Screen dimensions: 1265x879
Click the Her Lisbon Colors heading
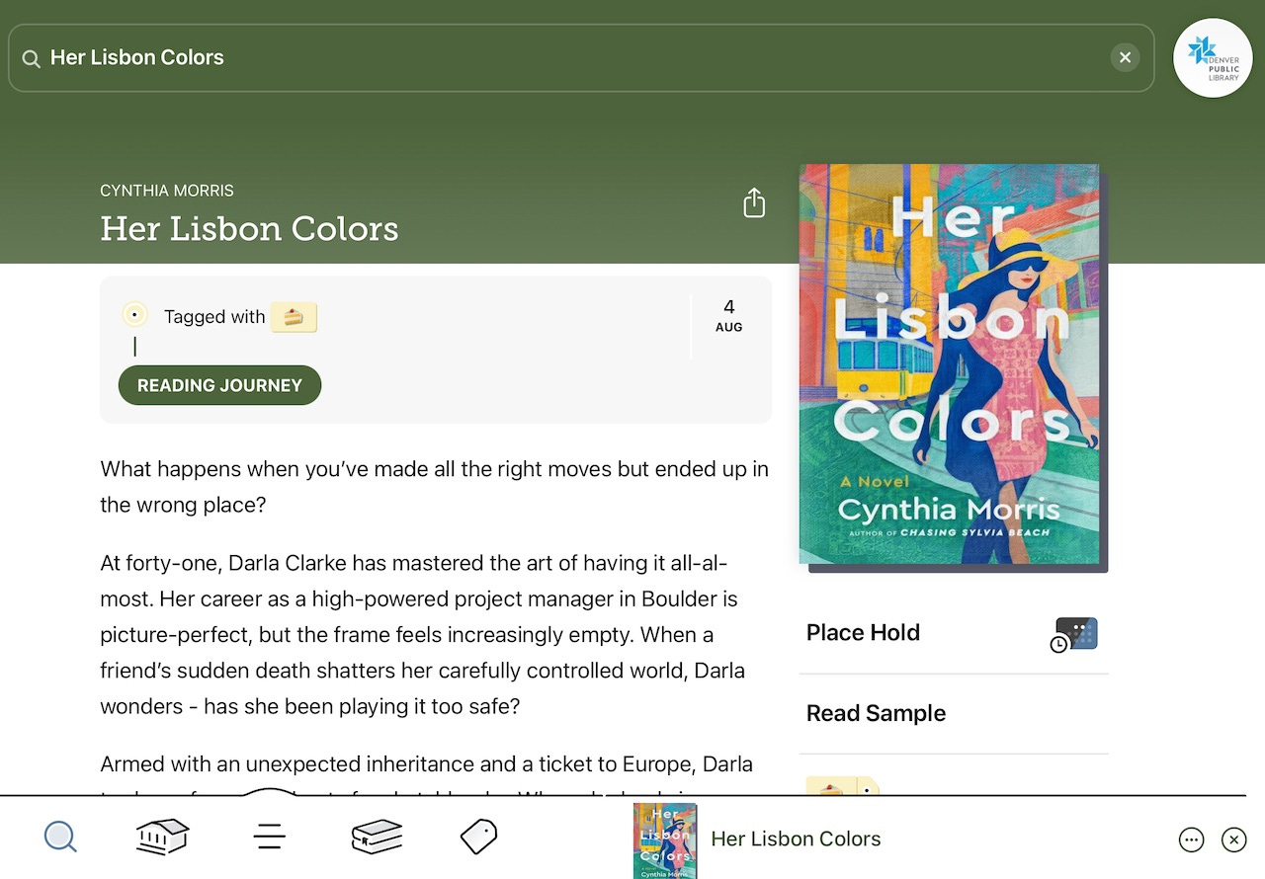click(249, 229)
